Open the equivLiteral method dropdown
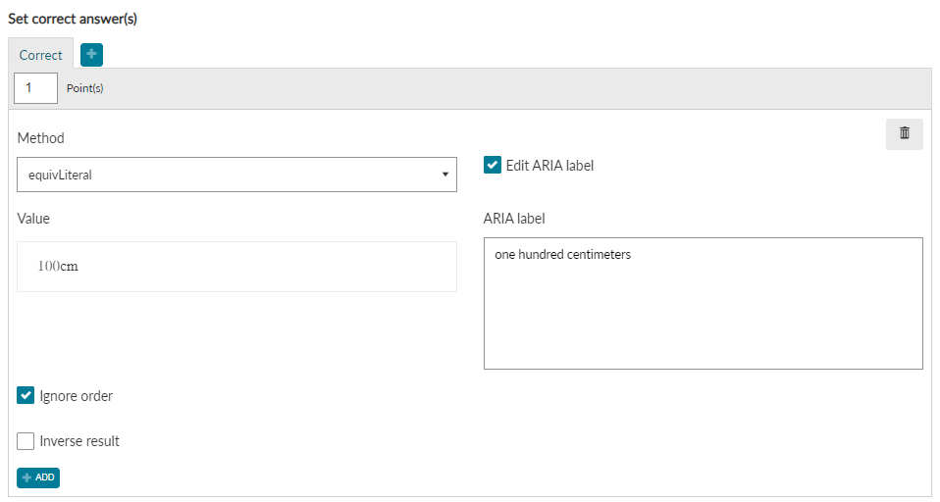This screenshot has width=940, height=502. (236, 175)
